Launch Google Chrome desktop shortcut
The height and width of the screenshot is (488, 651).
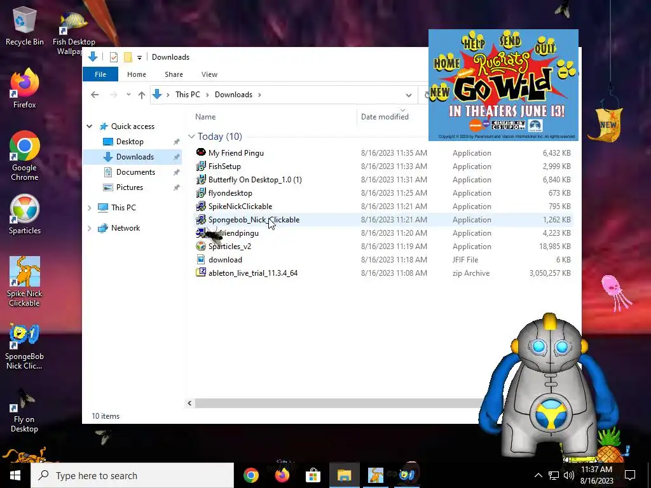[25, 156]
